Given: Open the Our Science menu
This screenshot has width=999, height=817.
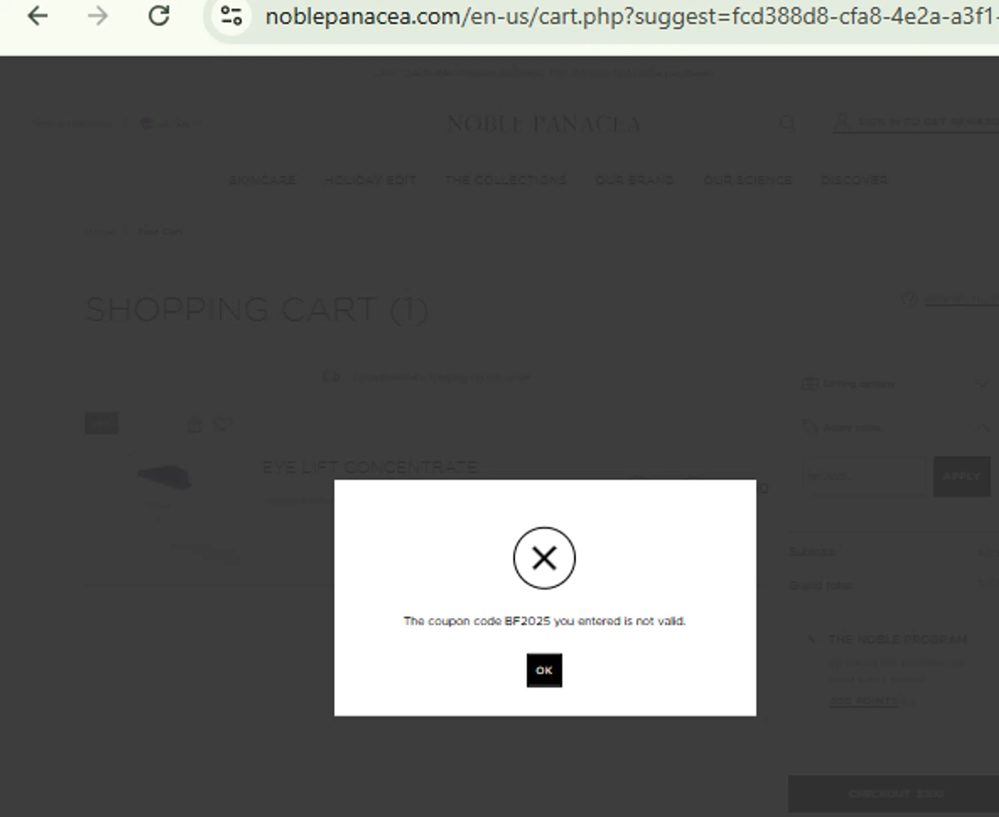Looking at the screenshot, I should point(748,180).
